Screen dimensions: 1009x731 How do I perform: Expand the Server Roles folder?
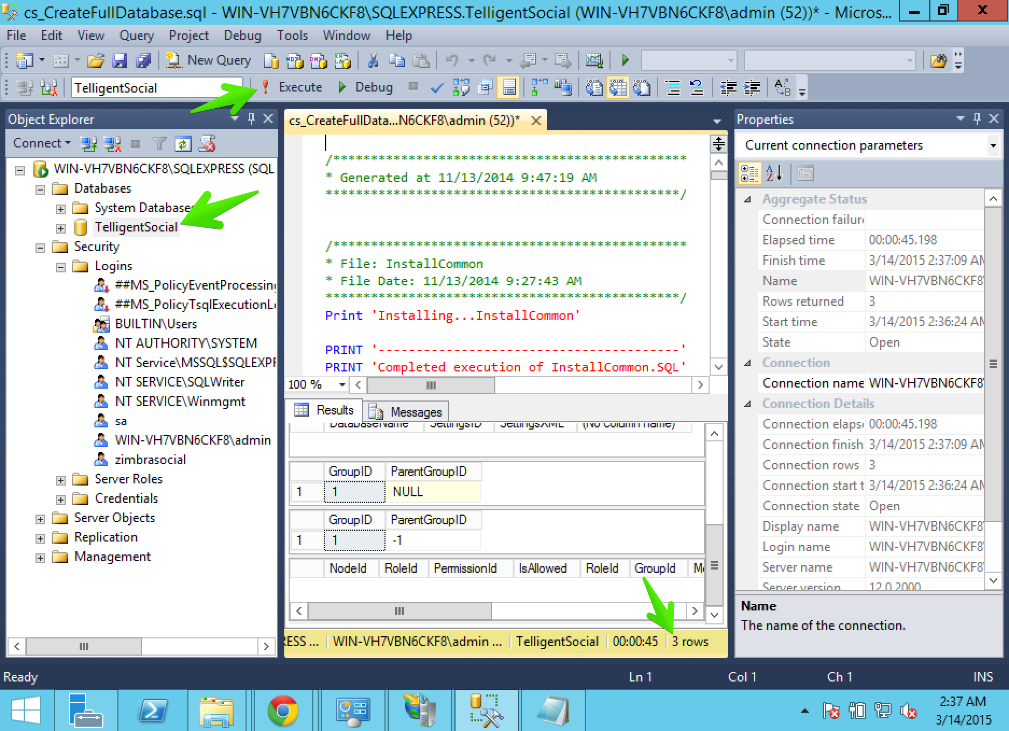(x=60, y=480)
